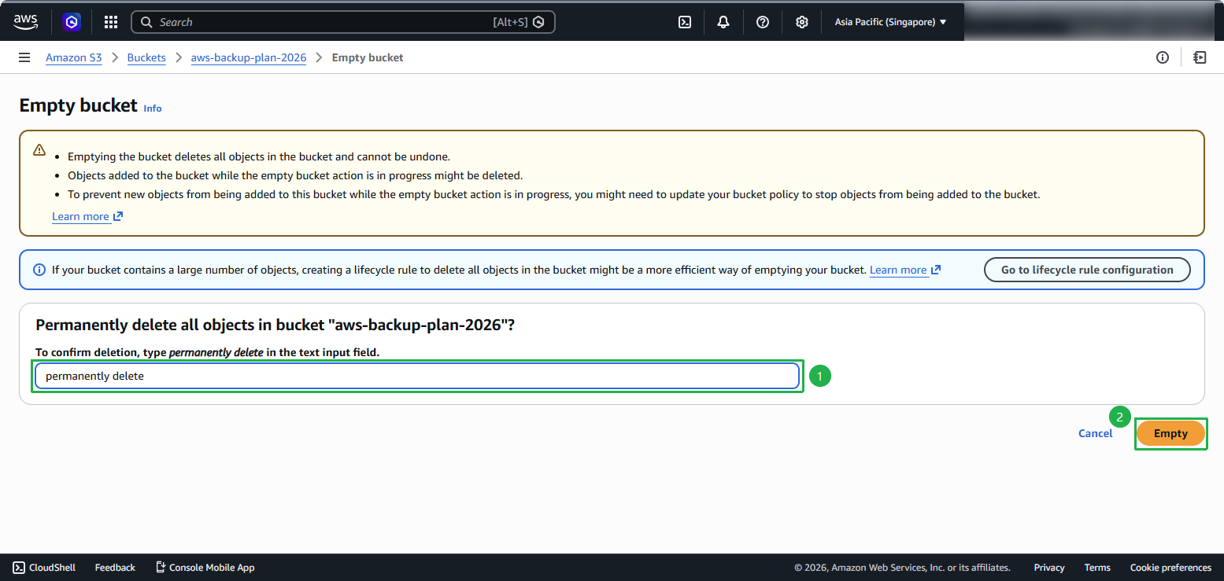This screenshot has width=1224, height=581.
Task: Open the Privacy footer link
Action: (1049, 568)
